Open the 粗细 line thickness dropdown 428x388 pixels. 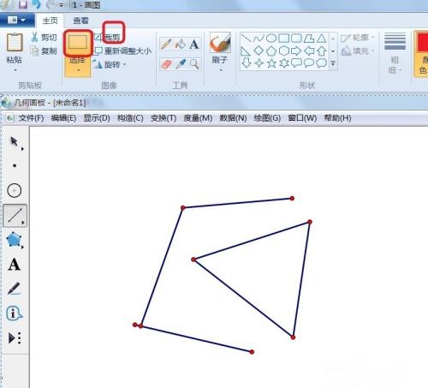395,53
